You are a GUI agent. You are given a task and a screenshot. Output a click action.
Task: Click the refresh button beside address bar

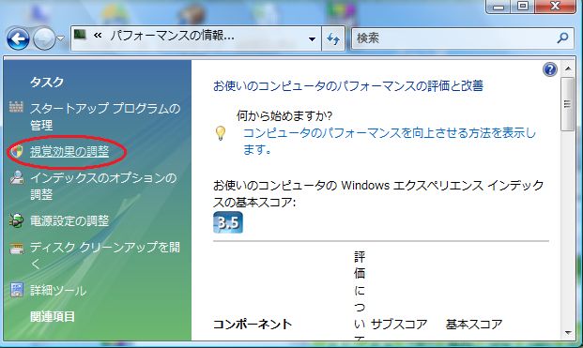click(333, 38)
